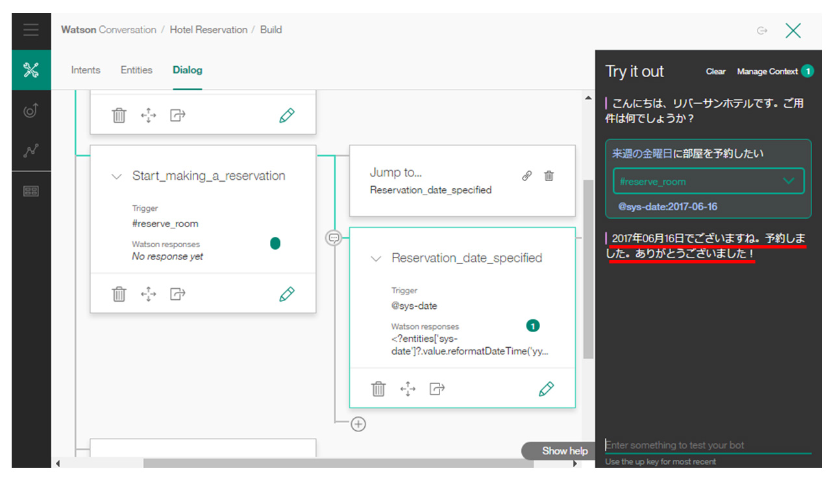Click the link icon in Jump to card
The image size is (840, 484).
click(528, 176)
